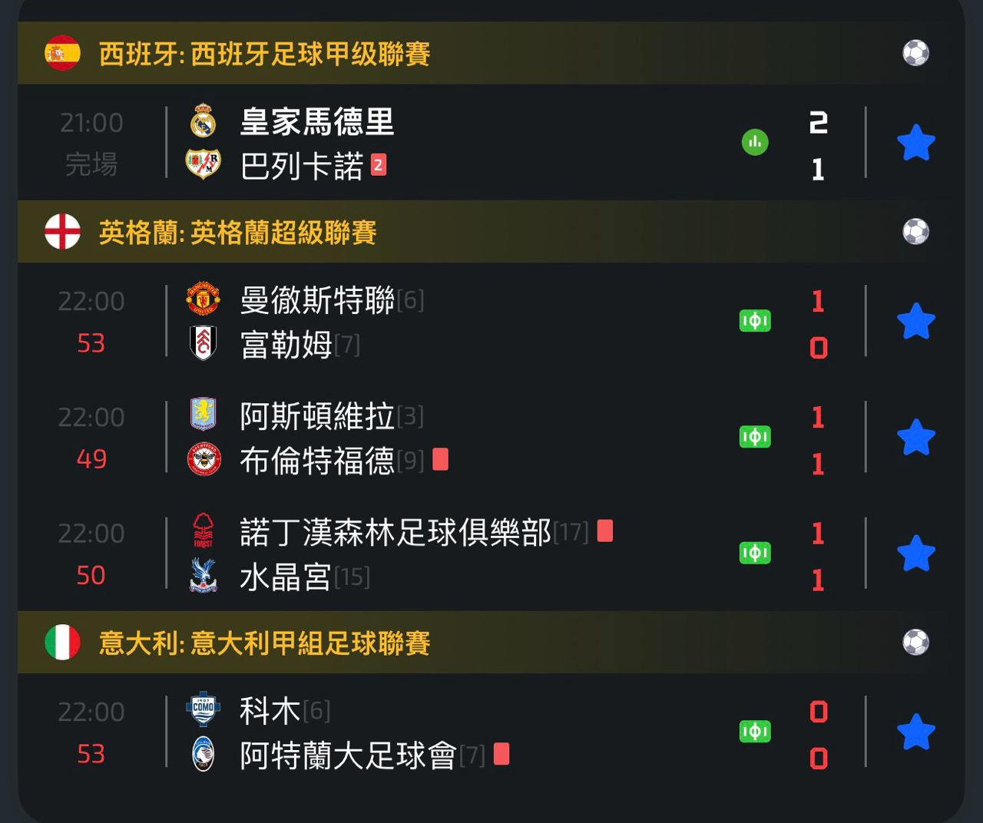Screen dimensions: 983x823
Task: Toggle favorite star for Manchester United match
Action: click(x=915, y=322)
